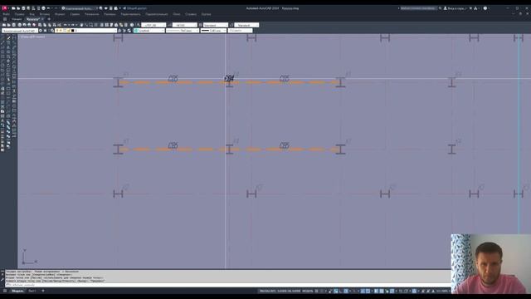
Task: Click the sign-in user icon
Action: click(x=446, y=8)
